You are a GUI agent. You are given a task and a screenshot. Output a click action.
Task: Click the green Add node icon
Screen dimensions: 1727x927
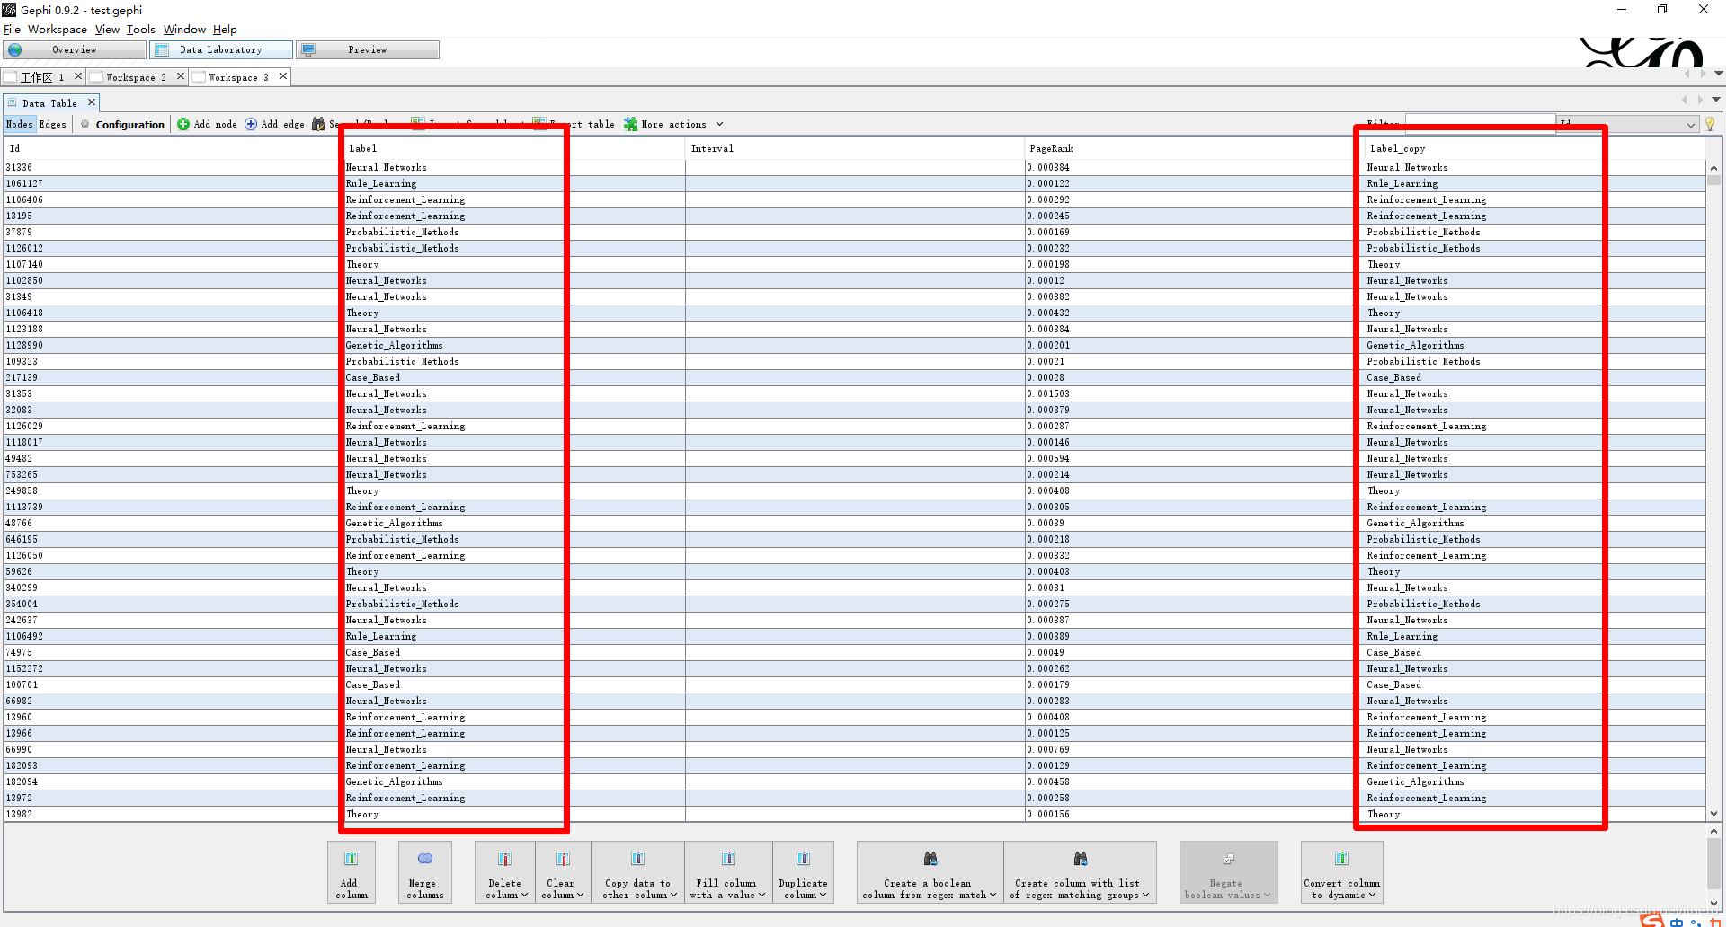click(x=183, y=124)
